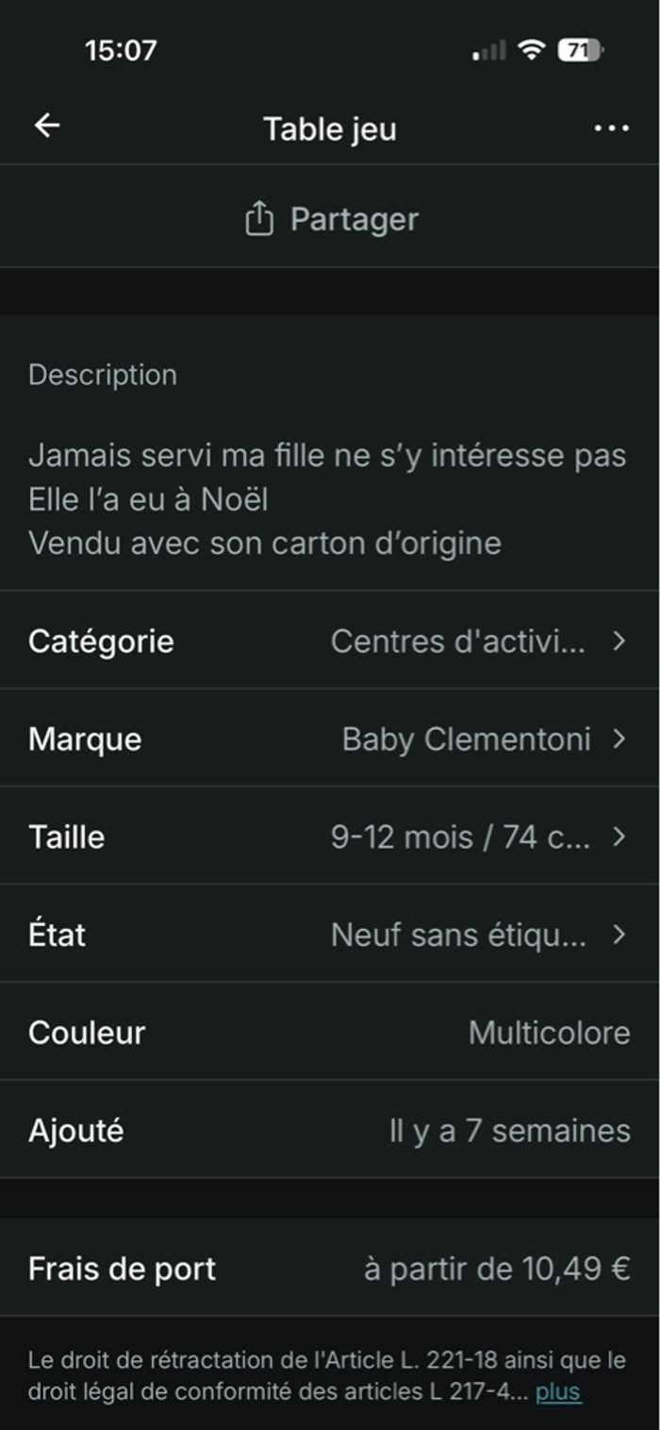Viewport: 660px width, 1430px height.
Task: Tap the chevron next to État
Action: [x=619, y=936]
